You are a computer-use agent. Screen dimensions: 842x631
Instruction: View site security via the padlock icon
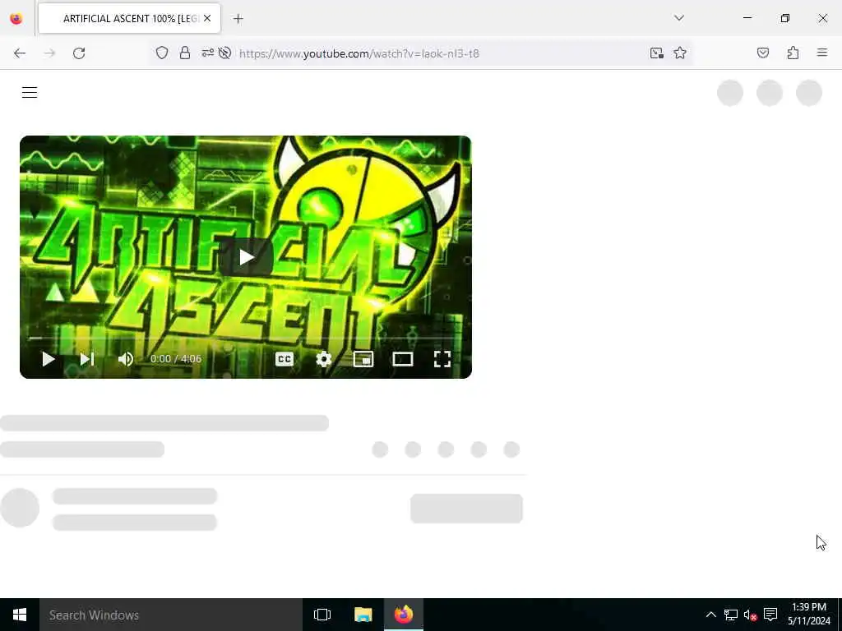point(185,53)
